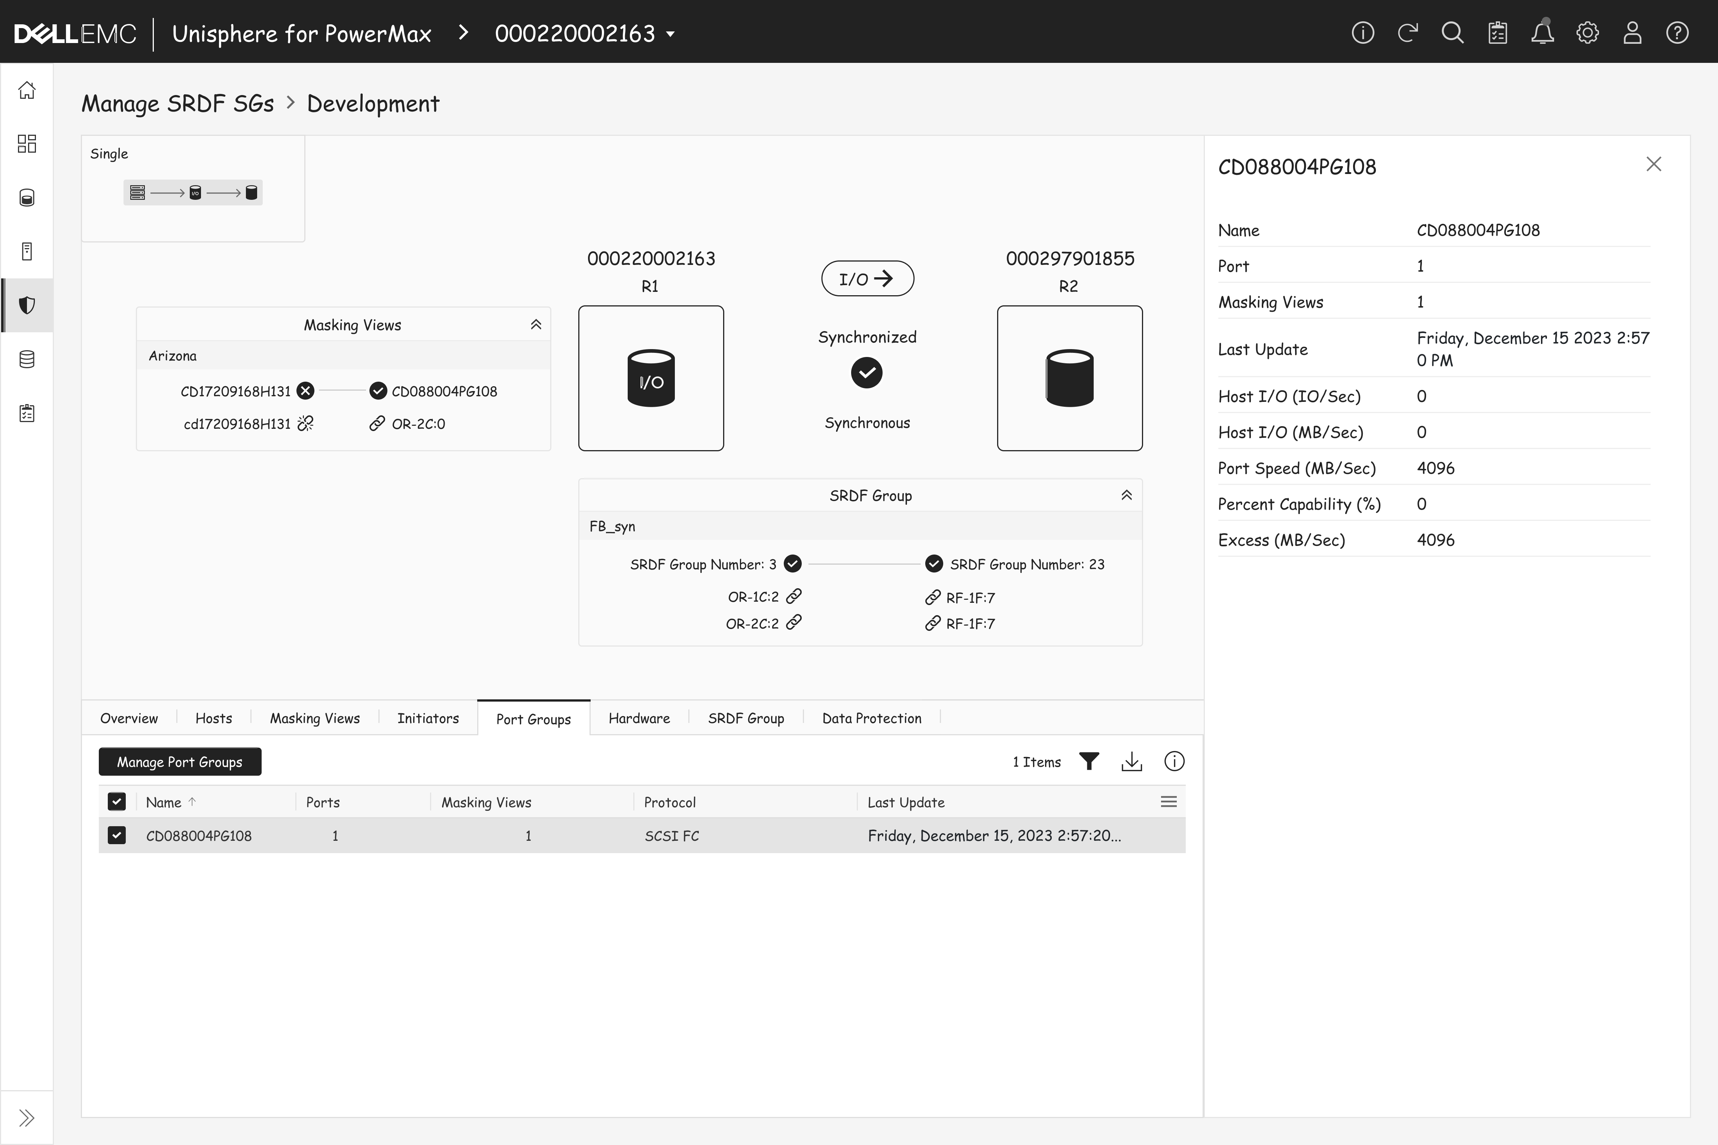This screenshot has width=1718, height=1145.
Task: Toggle the select-all checkbox in the table header
Action: click(117, 802)
